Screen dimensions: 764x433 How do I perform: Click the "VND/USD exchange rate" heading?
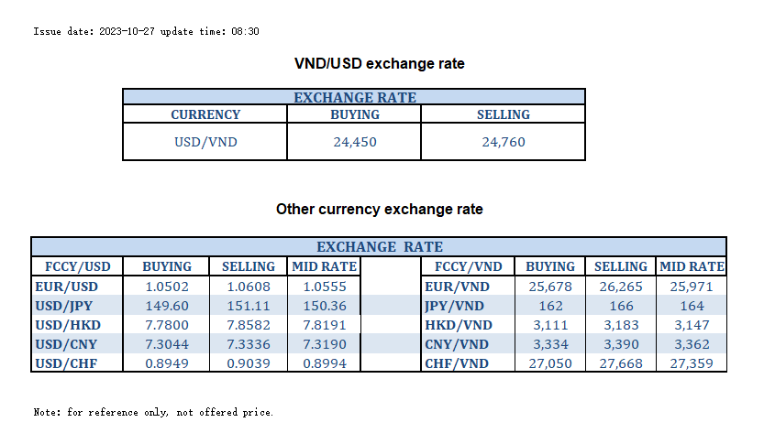(379, 64)
